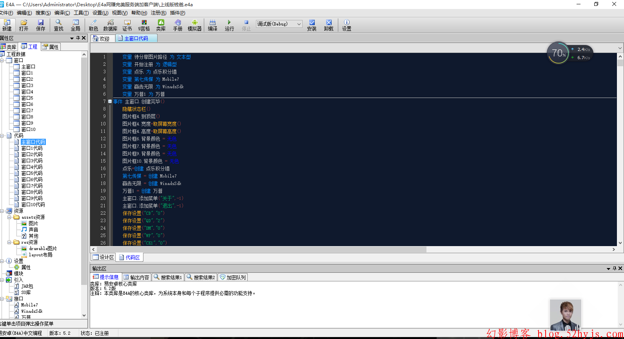
Task: Click the 取色 color picker tool
Action: pos(93,25)
